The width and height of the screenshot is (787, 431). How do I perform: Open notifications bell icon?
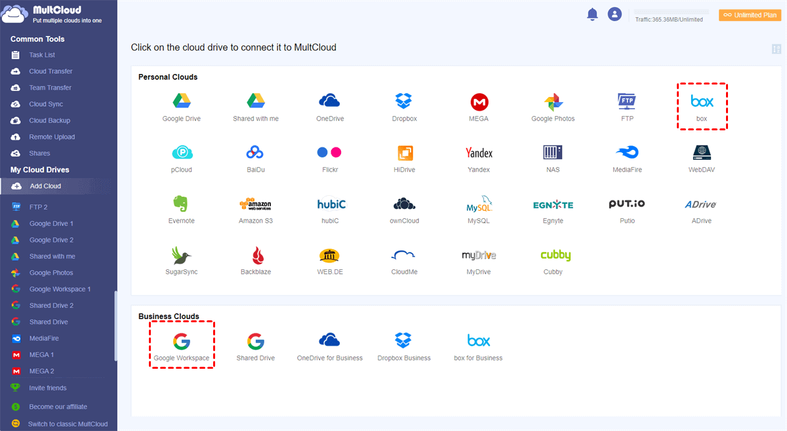point(592,14)
